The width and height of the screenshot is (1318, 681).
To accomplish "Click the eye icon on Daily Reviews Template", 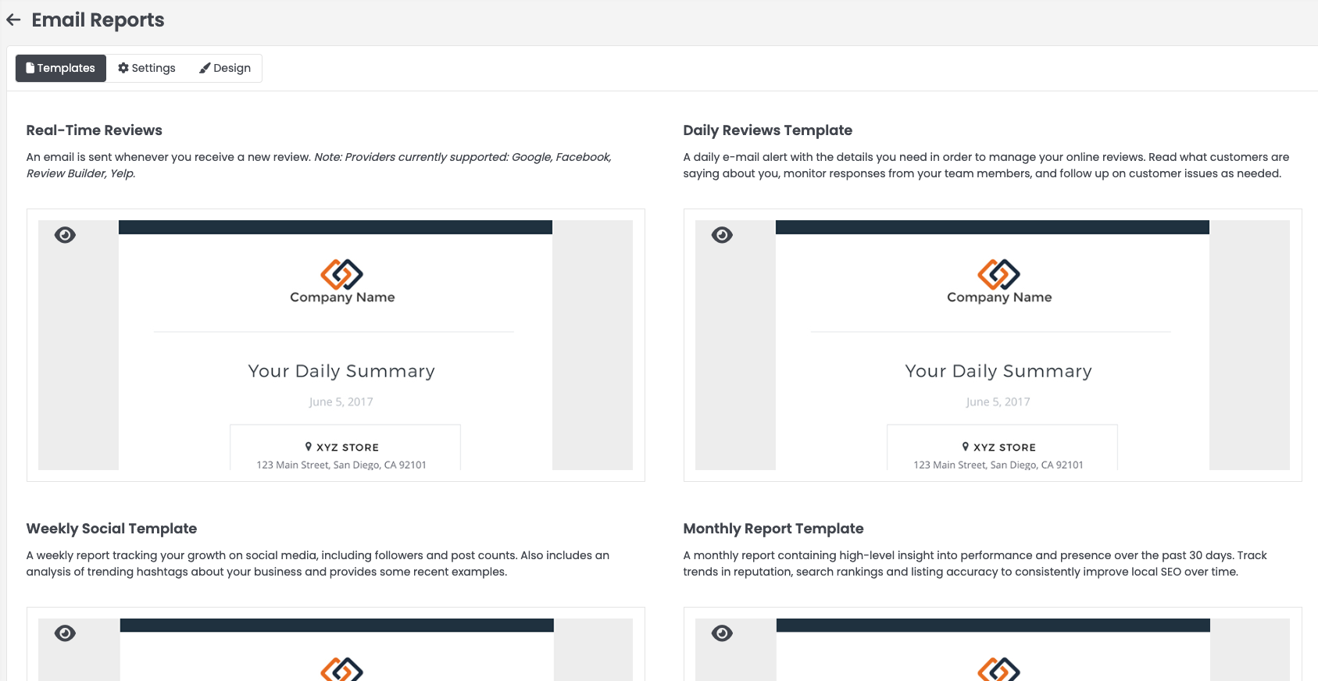I will coord(722,235).
